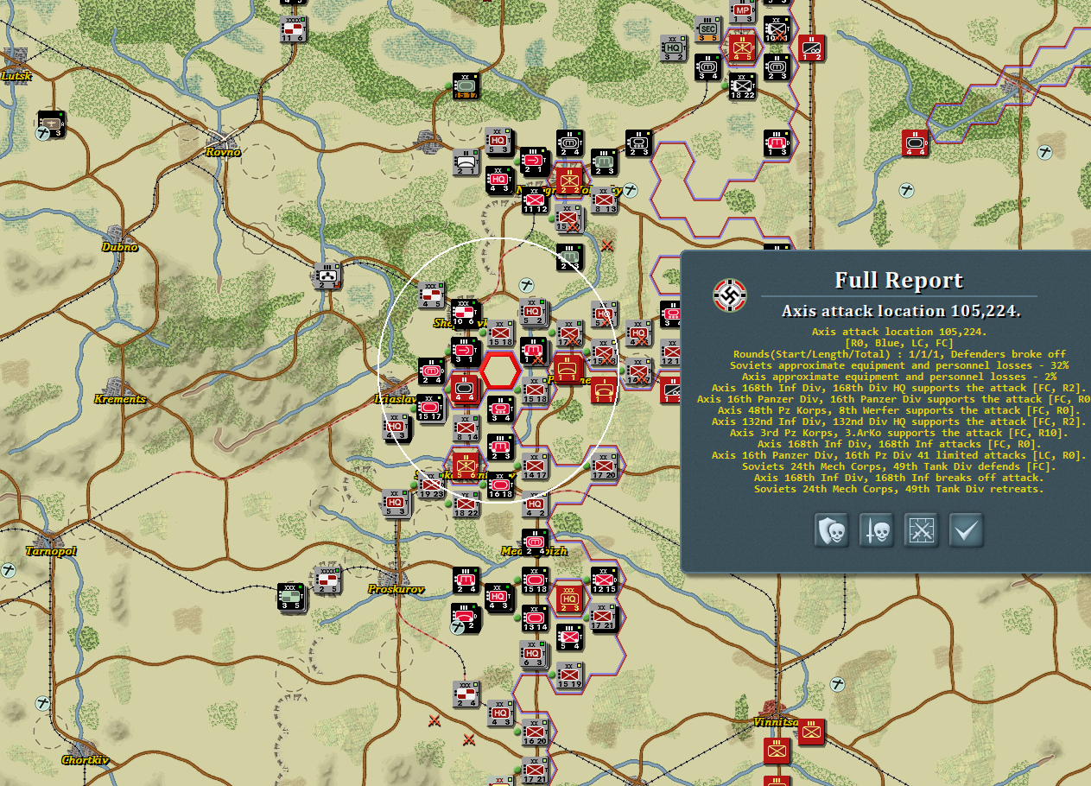Viewport: 1091px width, 786px height.
Task: Click the Chortkiv city label
Action: click(86, 760)
